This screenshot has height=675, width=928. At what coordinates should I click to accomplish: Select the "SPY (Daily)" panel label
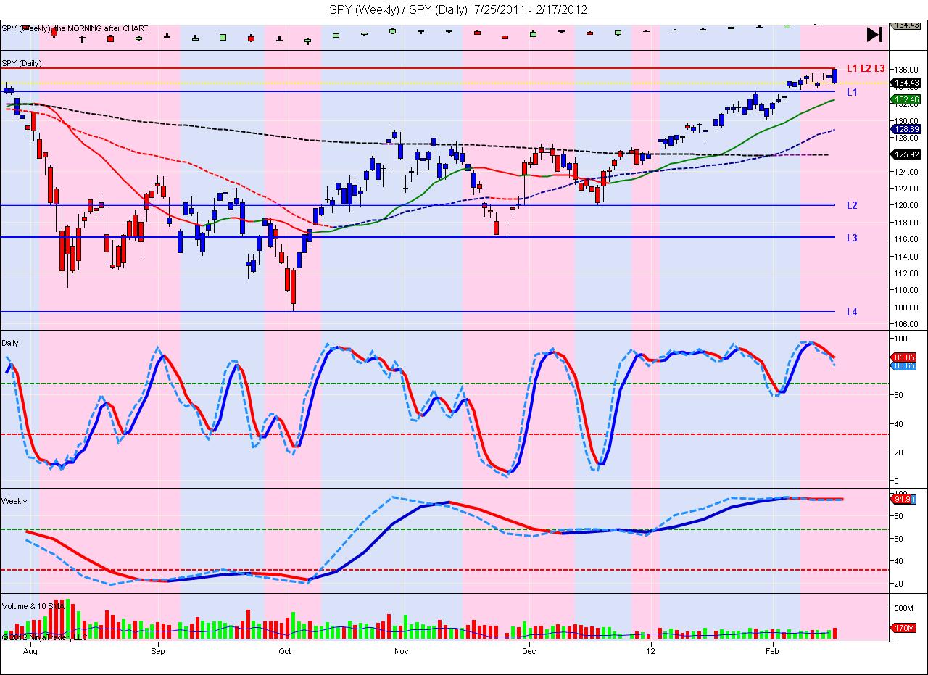click(x=22, y=63)
